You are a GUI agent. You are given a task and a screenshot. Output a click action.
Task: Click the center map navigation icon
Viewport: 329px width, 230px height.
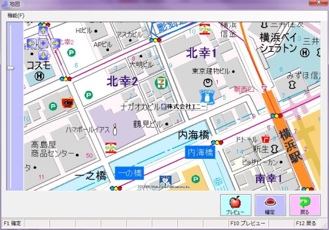pos(44,44)
